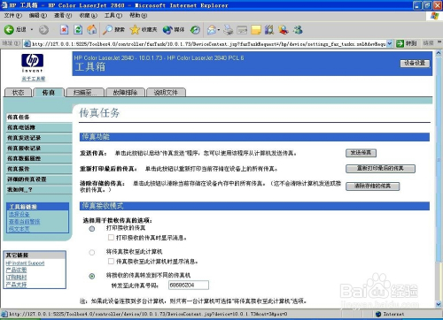The image size is (443, 320).
Task: Click the IE Back arrow icon
Action: (9, 29)
